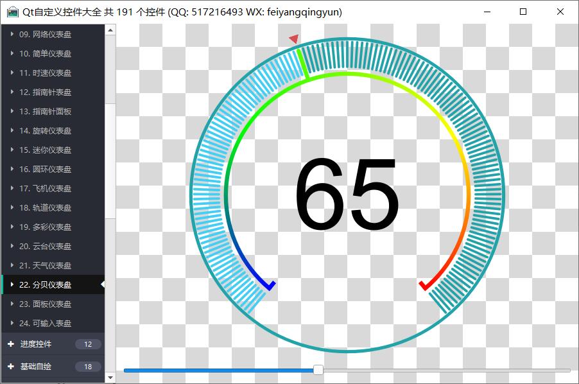The width and height of the screenshot is (579, 384).
Task: Click the arrow icon before 22. 分贝仪表盘
Action: 12,284
